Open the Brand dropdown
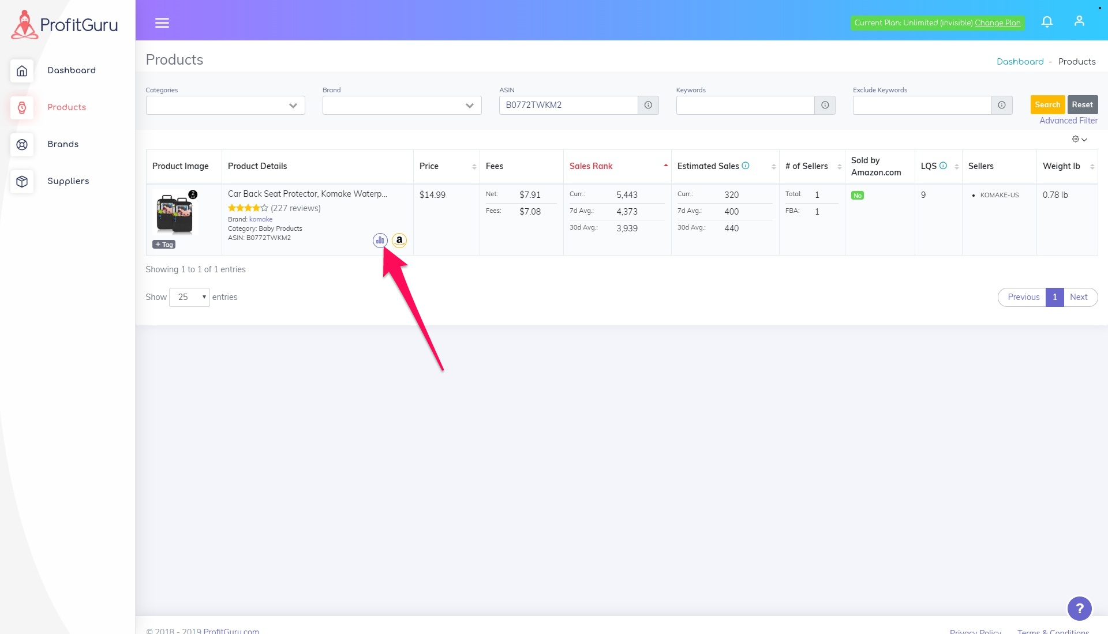Image resolution: width=1108 pixels, height=634 pixels. click(x=402, y=105)
